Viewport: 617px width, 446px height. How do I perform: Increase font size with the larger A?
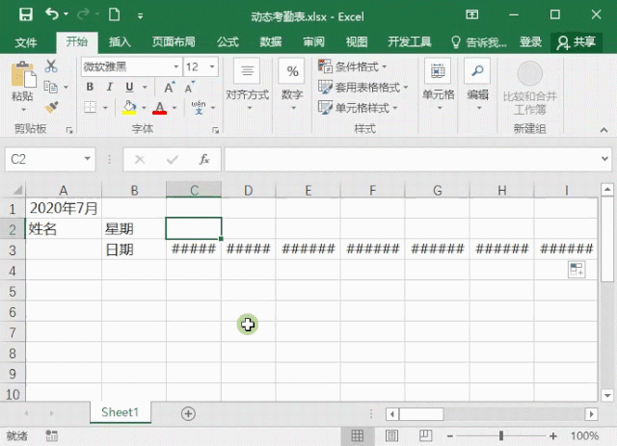[170, 88]
